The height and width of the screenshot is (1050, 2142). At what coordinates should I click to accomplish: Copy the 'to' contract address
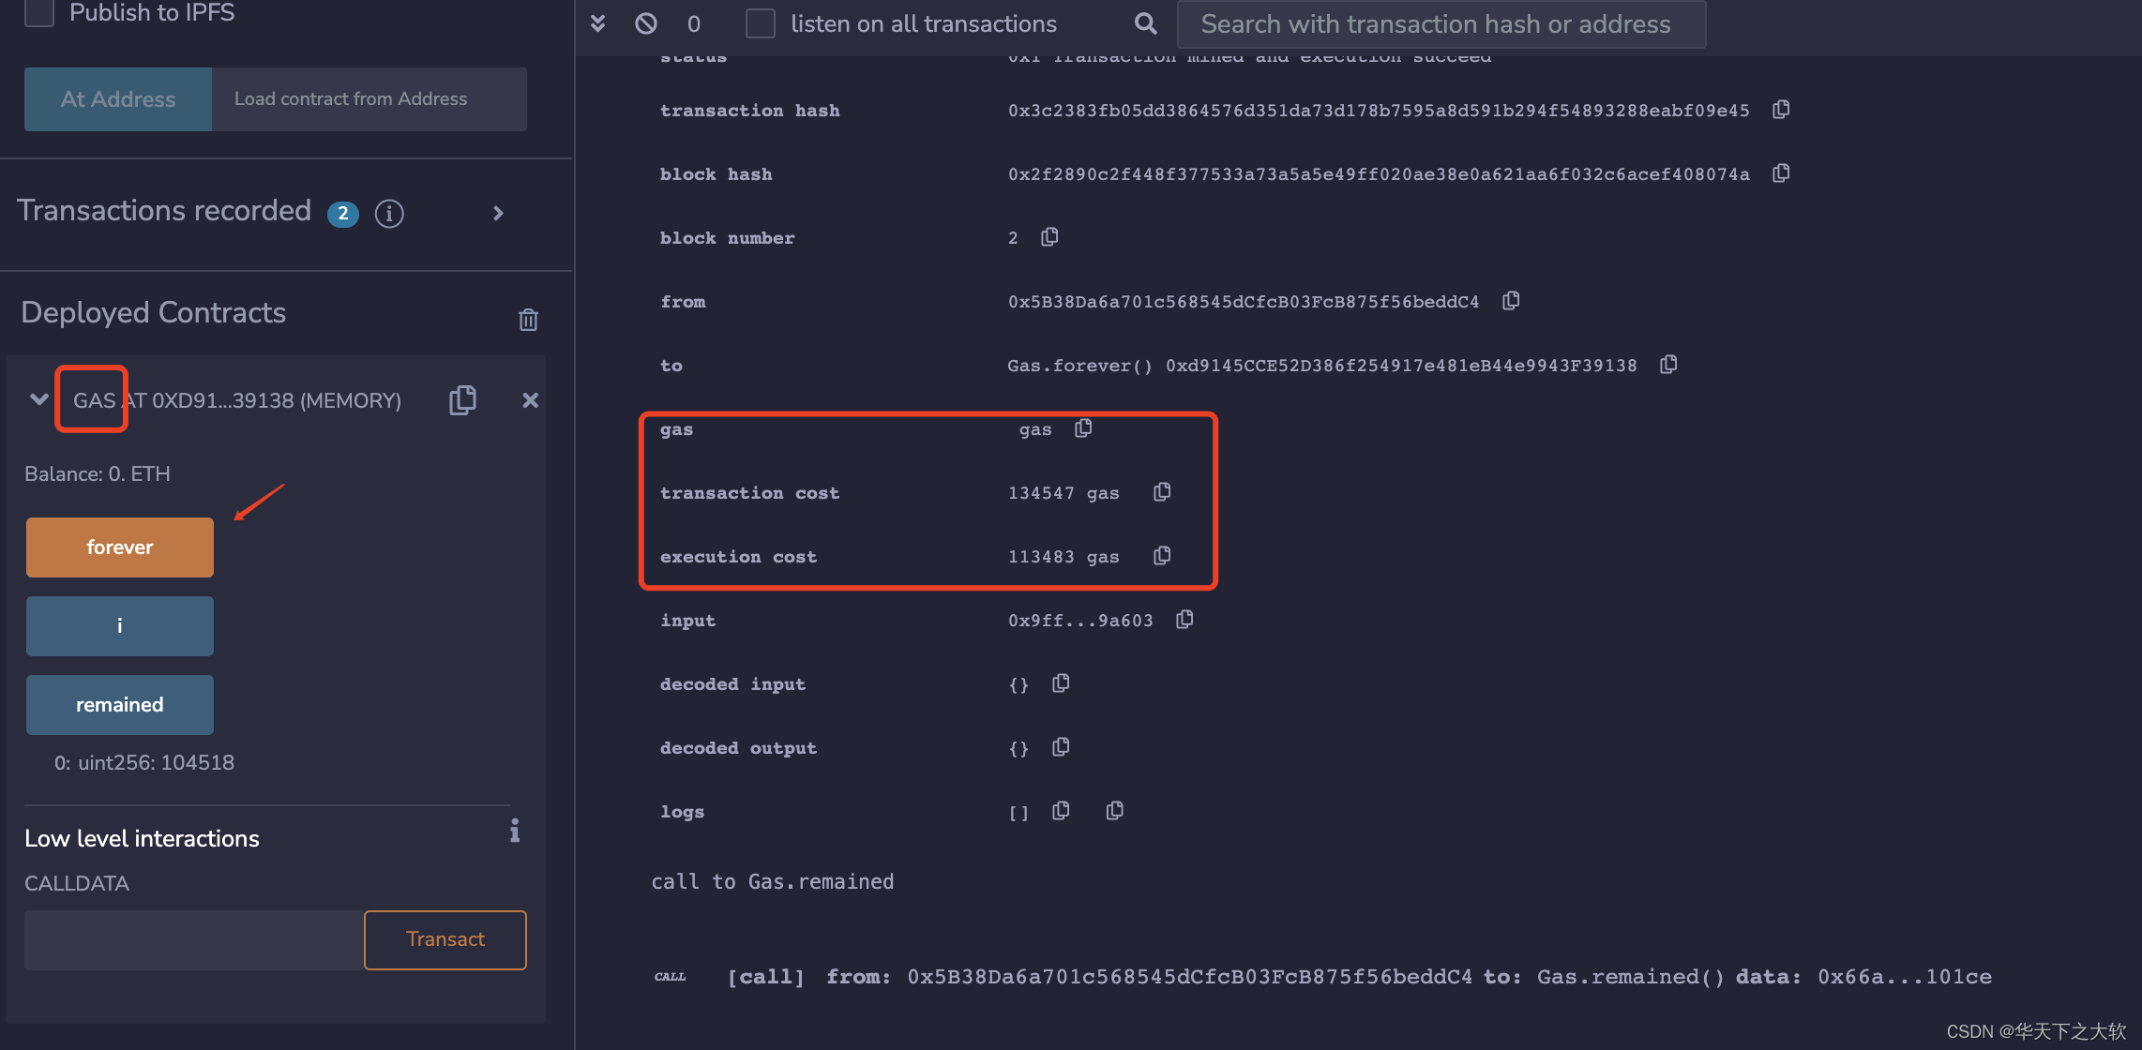[x=1668, y=365]
